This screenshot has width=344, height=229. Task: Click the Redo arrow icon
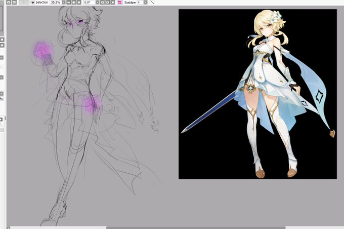tap(14, 3)
